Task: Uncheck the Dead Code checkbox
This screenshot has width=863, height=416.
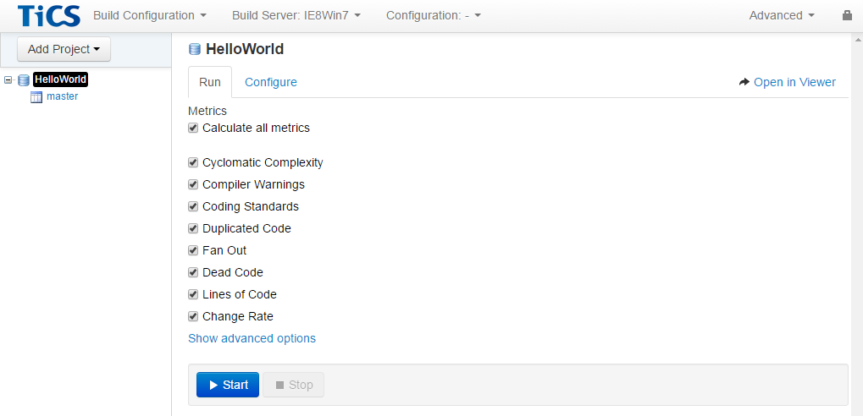Action: click(193, 272)
